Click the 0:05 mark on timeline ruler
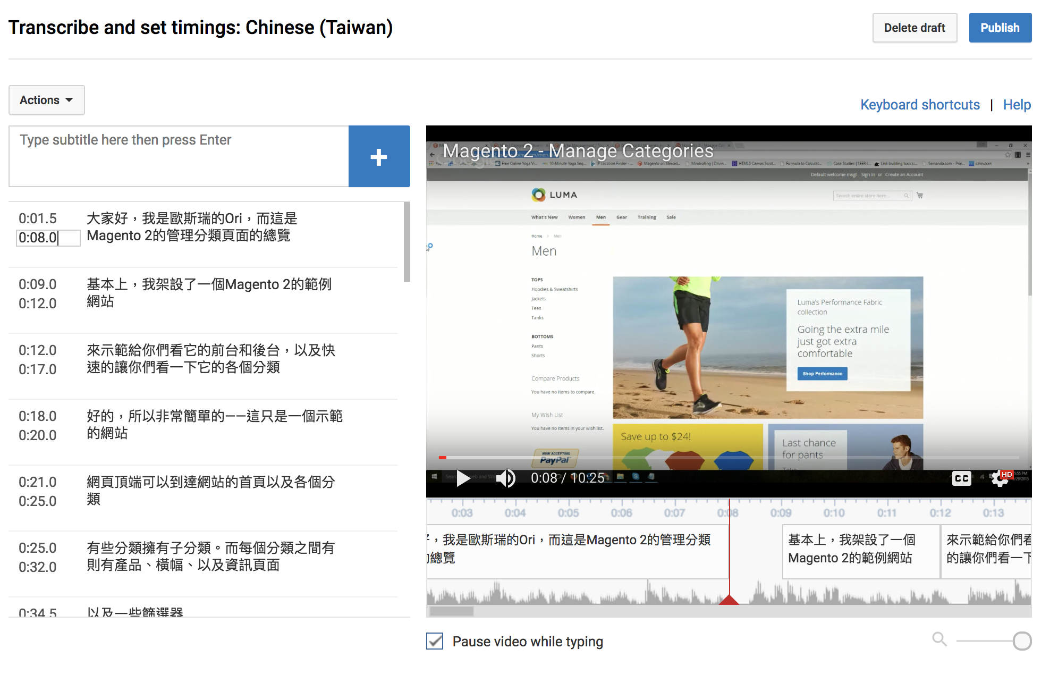Viewport: 1050px width, 674px height. pos(569,513)
